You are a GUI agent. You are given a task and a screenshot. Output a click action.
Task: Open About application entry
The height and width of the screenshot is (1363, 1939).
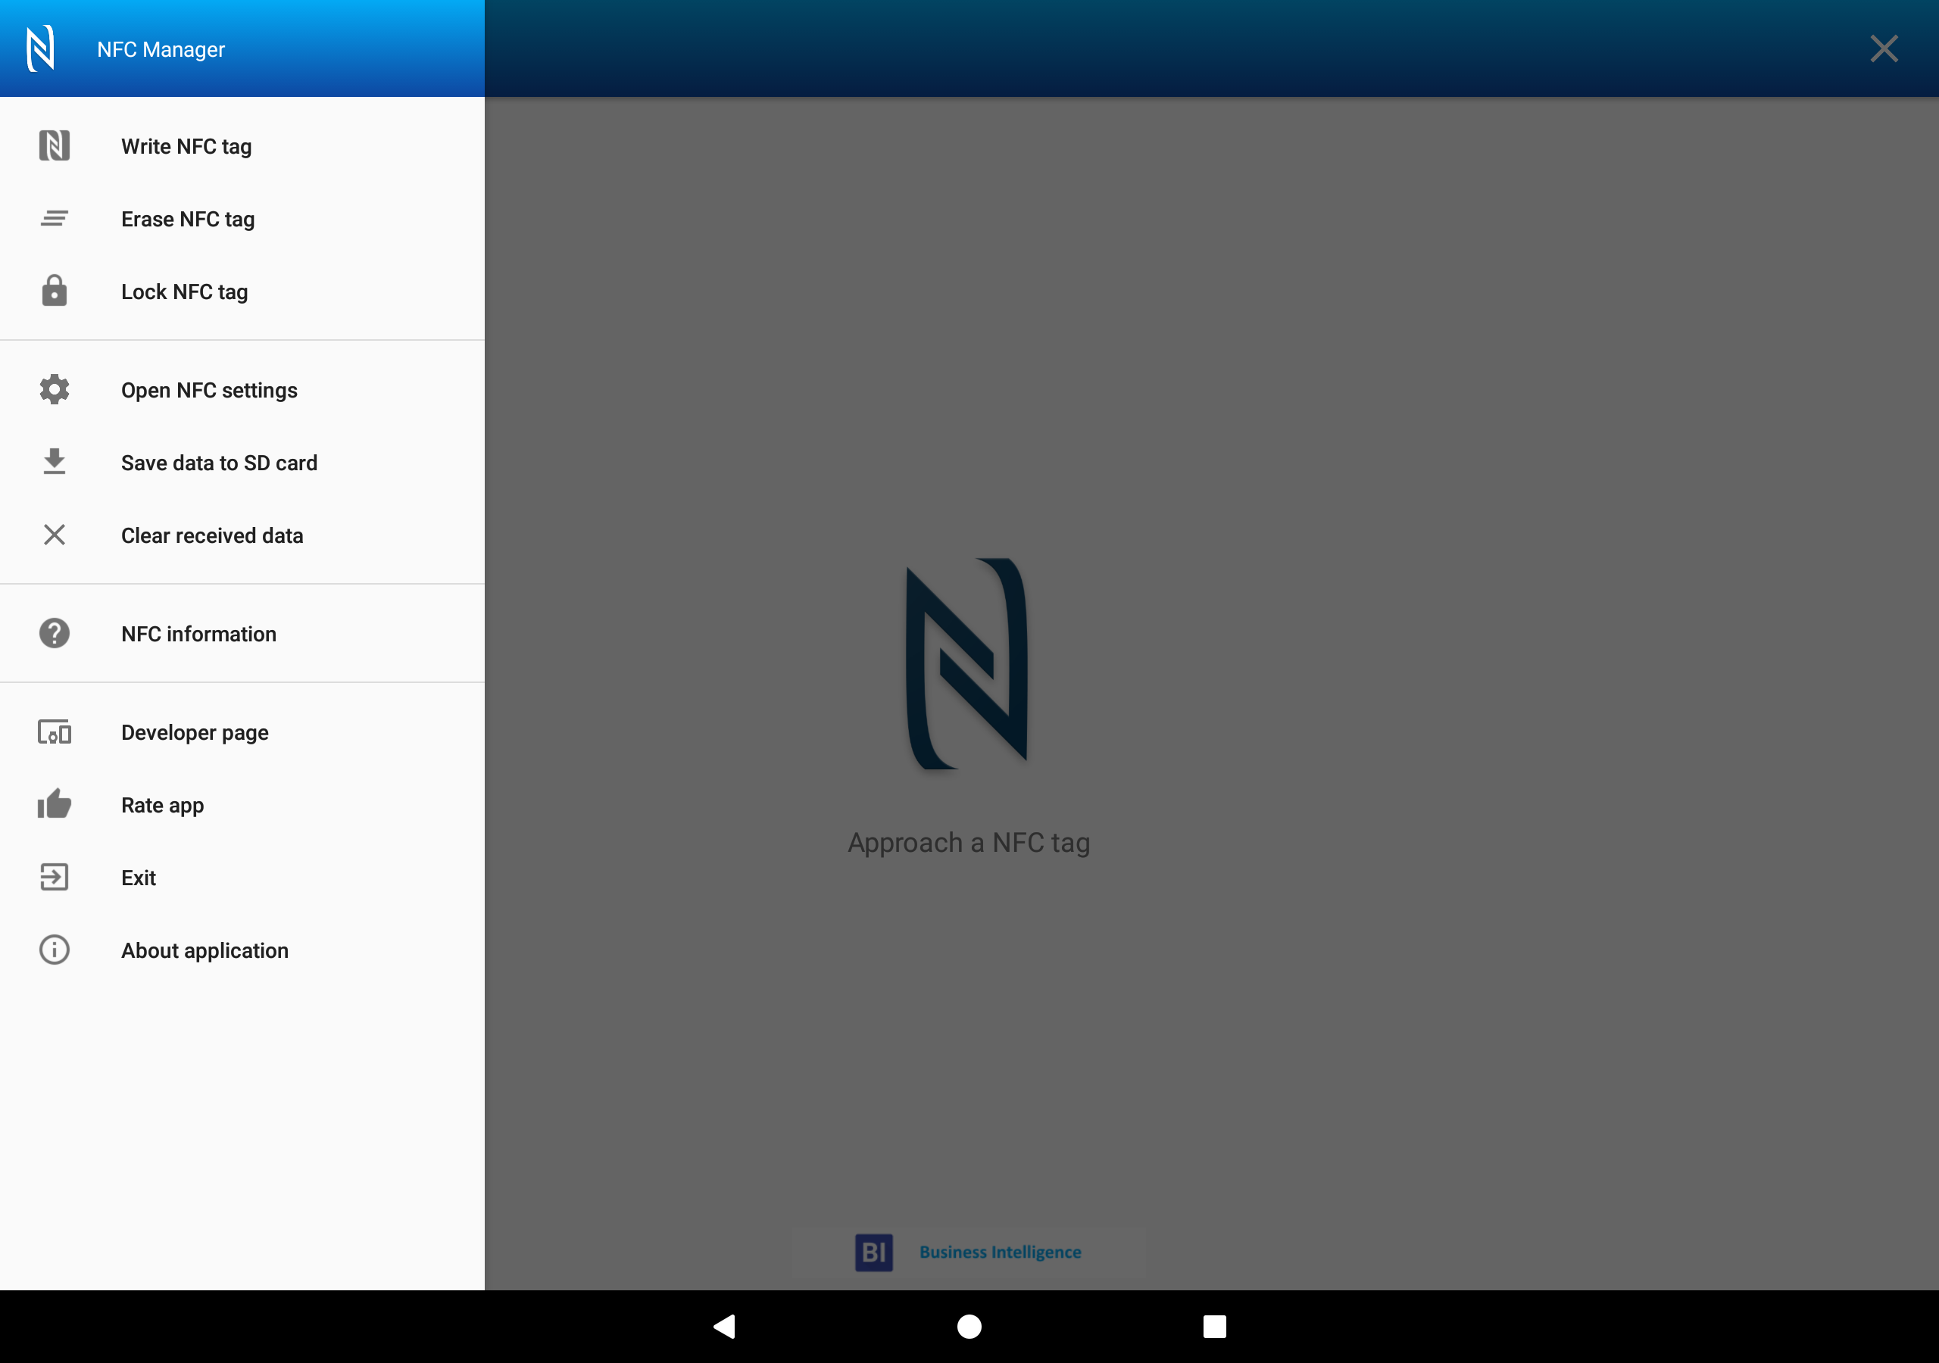click(242, 950)
